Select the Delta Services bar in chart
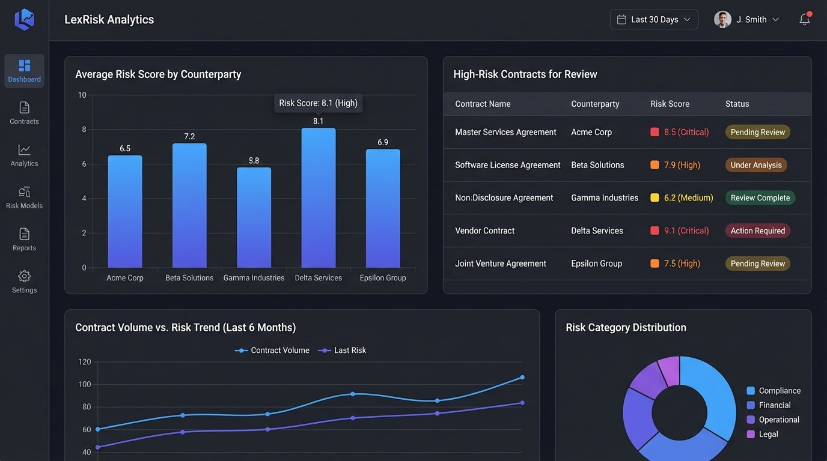Viewport: 827px width, 461px height. [x=318, y=198]
